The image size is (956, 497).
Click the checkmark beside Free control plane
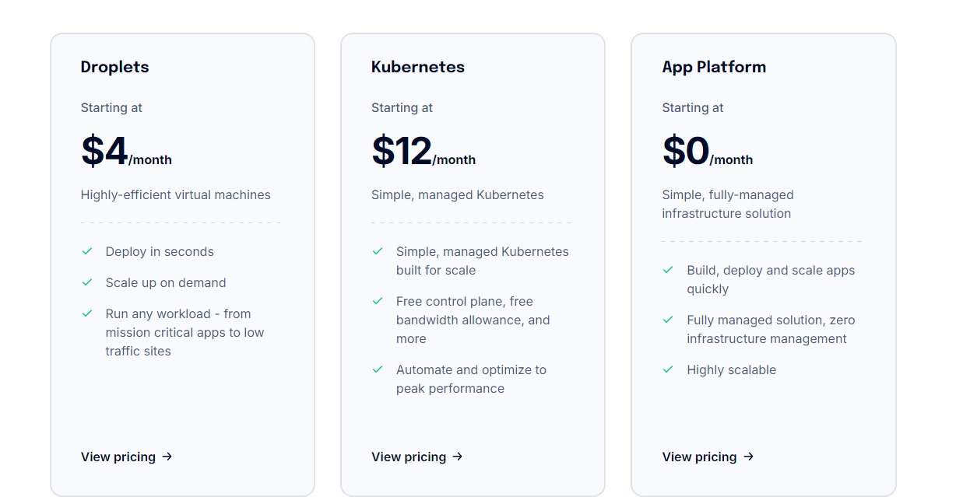click(378, 301)
